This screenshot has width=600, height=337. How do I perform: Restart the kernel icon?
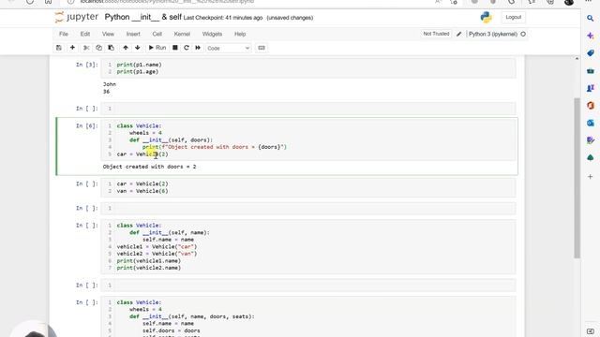[187, 48]
